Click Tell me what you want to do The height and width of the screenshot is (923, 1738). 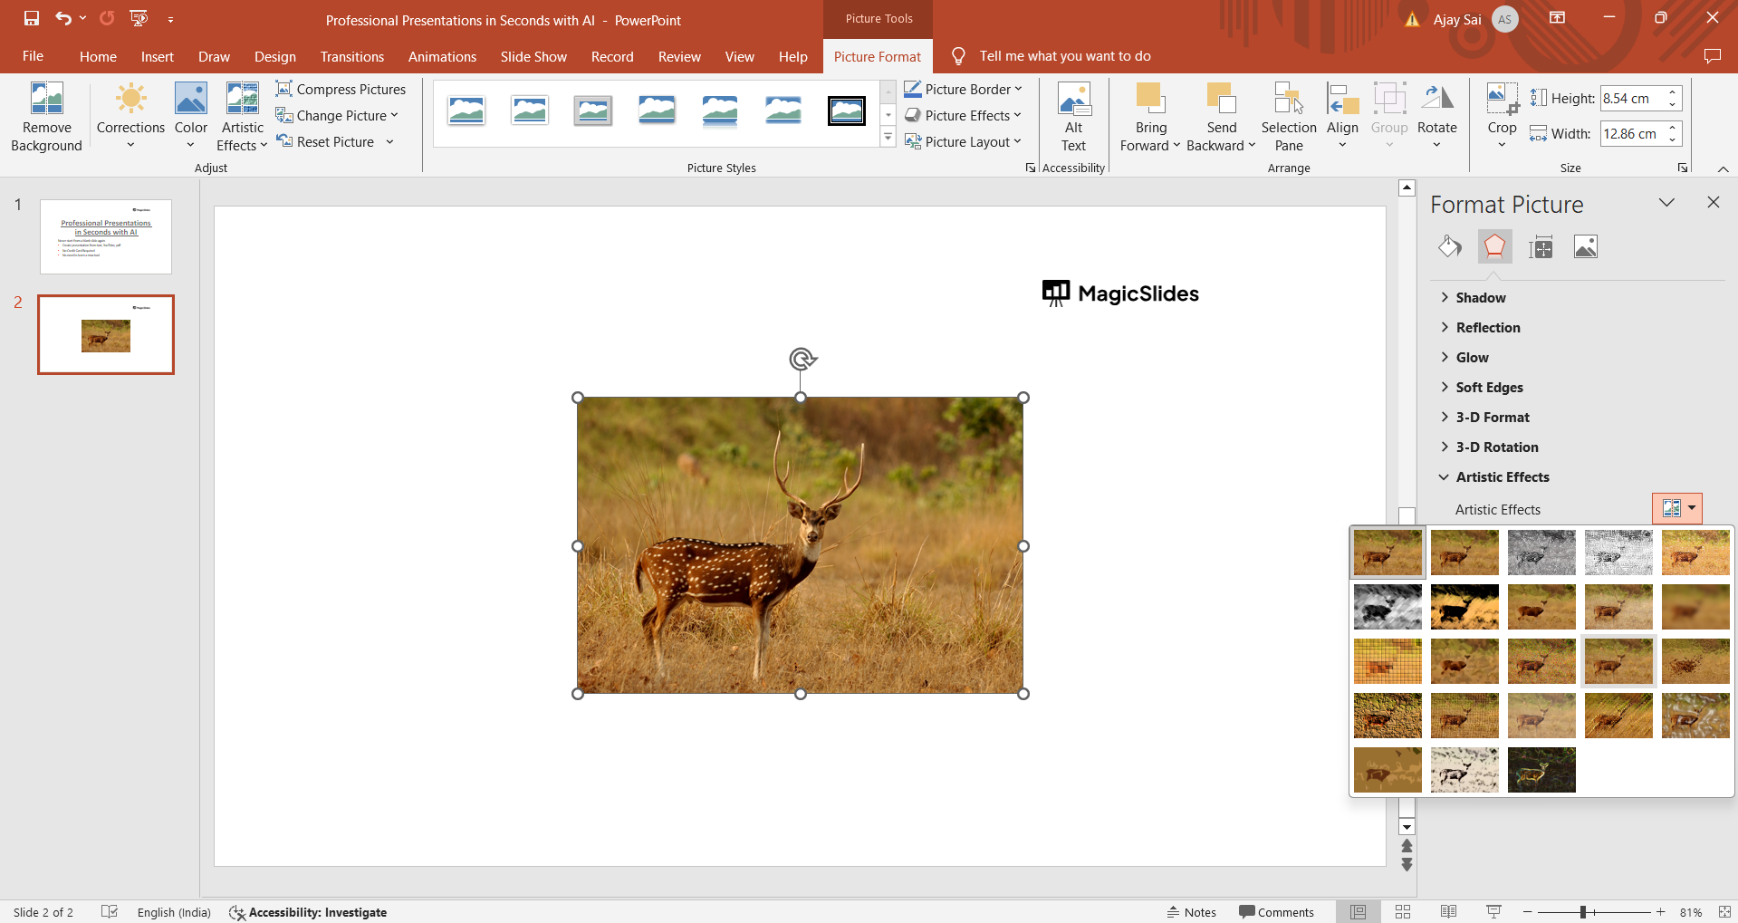[x=1064, y=56]
